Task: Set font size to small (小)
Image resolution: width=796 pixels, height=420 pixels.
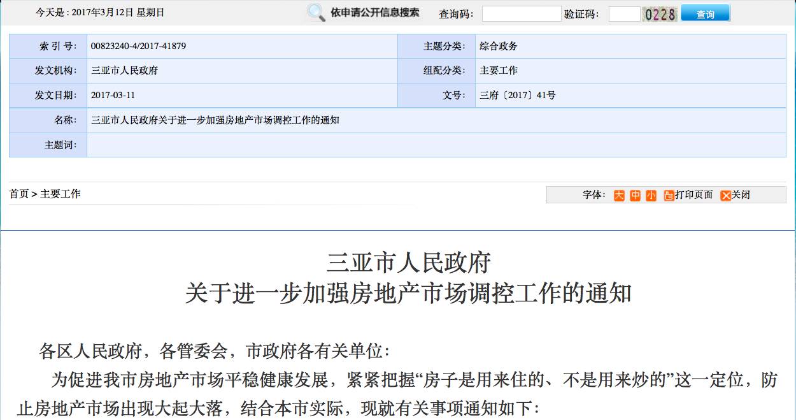Action: click(651, 196)
